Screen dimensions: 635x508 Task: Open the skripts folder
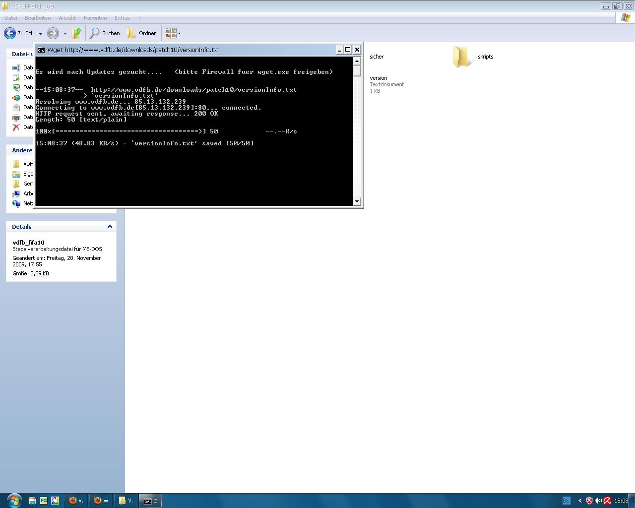tap(462, 57)
